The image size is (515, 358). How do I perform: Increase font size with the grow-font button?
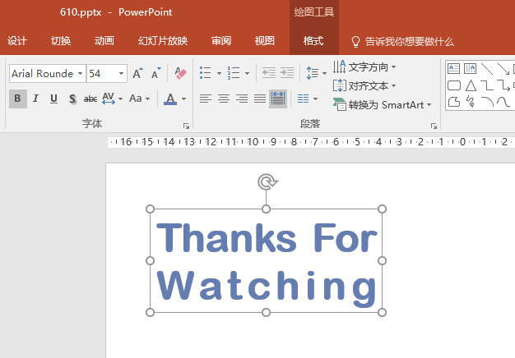point(137,73)
